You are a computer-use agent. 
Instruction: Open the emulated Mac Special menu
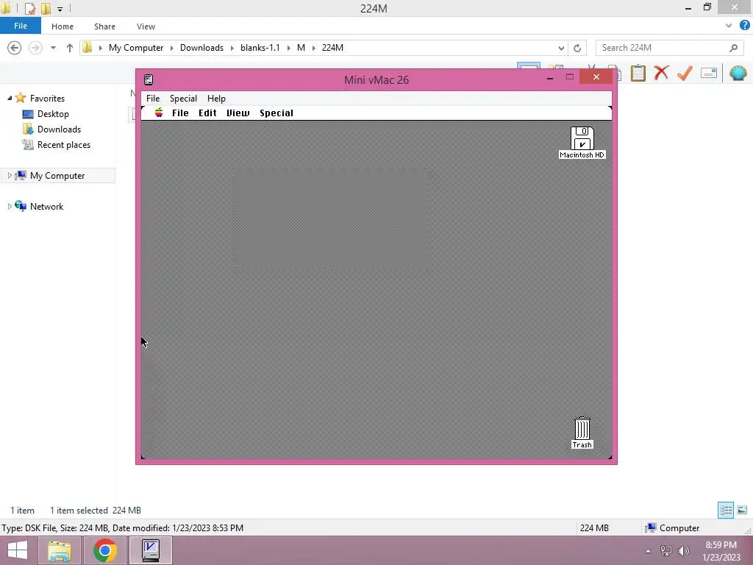point(276,113)
